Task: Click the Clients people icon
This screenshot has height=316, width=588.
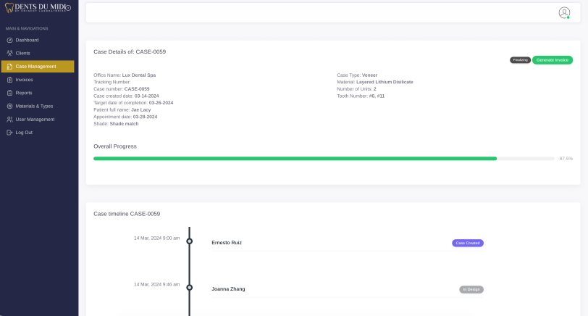Action: coord(9,54)
